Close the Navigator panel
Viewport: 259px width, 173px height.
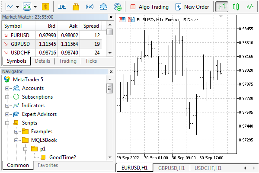point(111,71)
